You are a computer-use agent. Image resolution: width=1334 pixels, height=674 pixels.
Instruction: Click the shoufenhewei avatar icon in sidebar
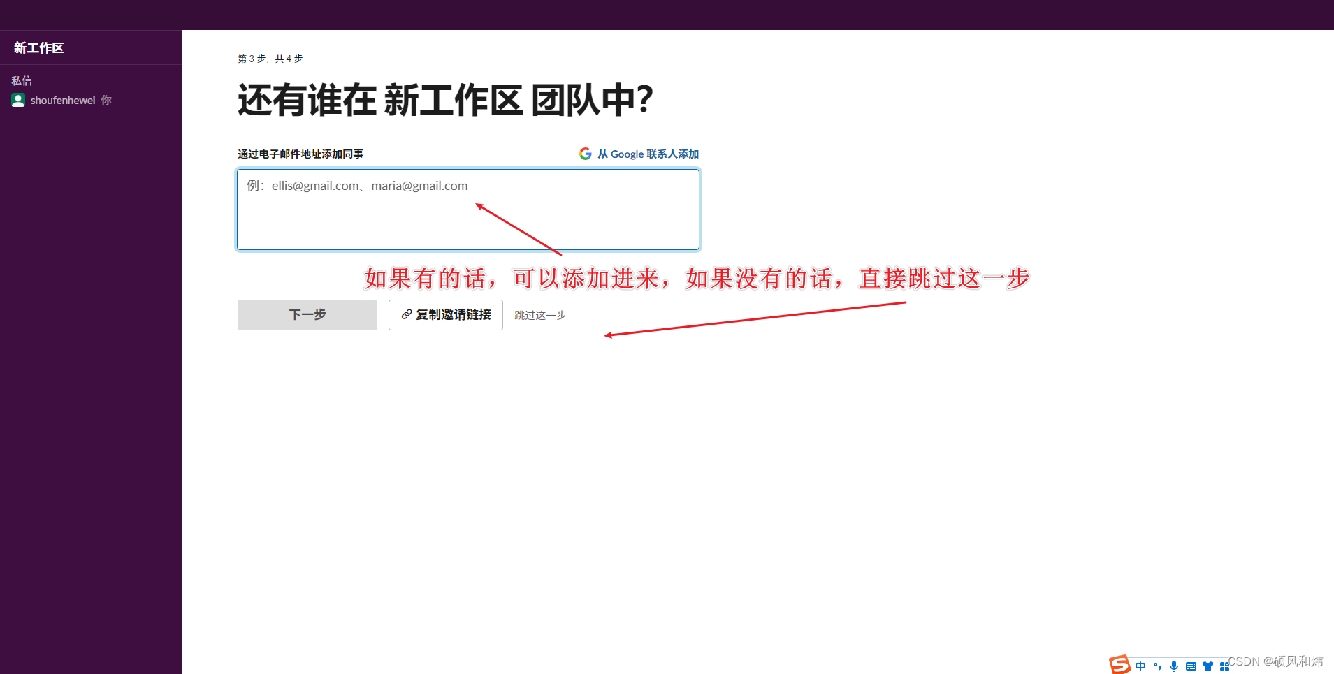coord(18,100)
